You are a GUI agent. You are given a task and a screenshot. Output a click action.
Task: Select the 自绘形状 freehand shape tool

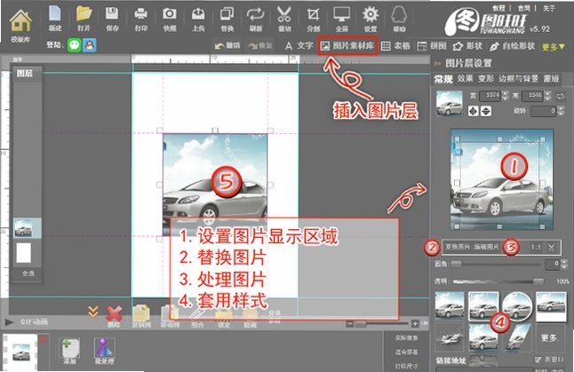pyautogui.click(x=512, y=46)
